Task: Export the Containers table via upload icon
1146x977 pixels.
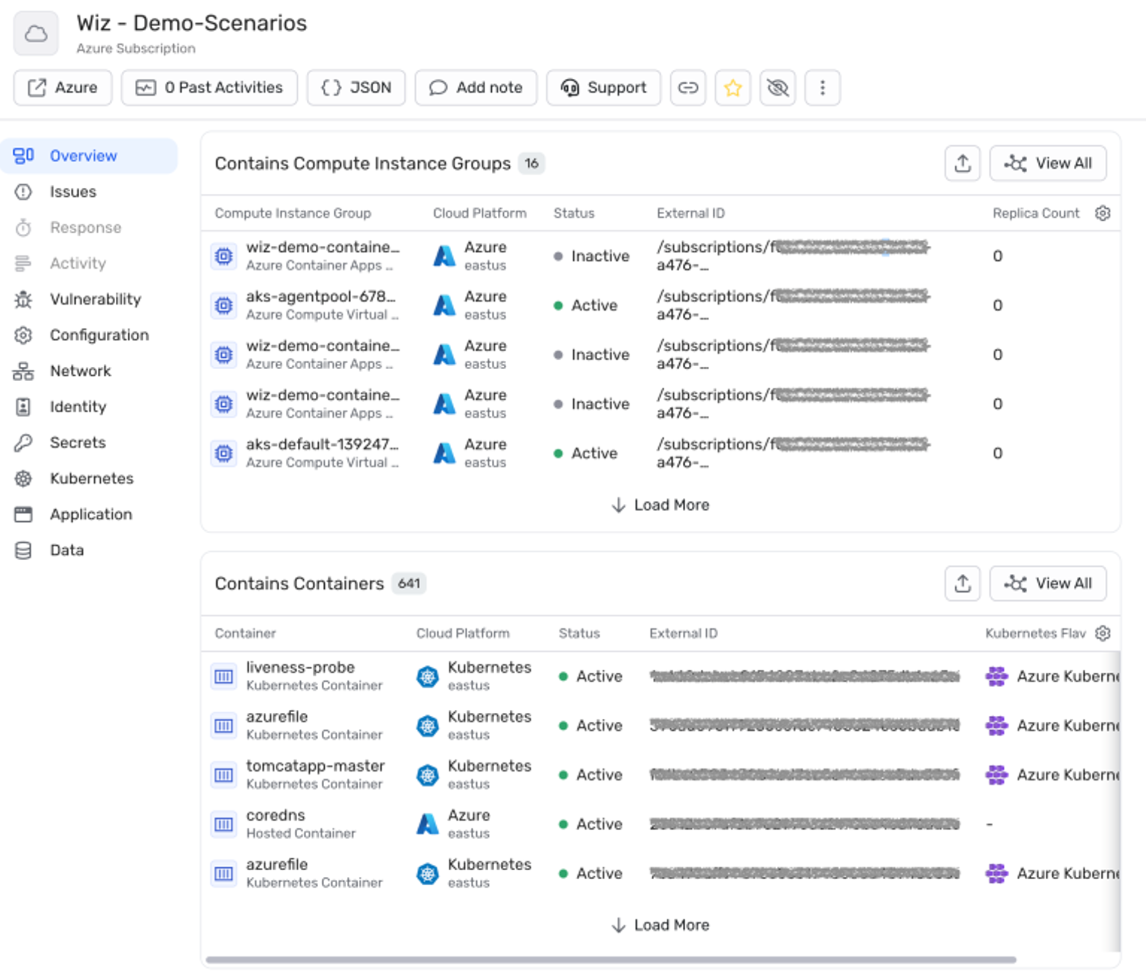Action: click(x=962, y=583)
